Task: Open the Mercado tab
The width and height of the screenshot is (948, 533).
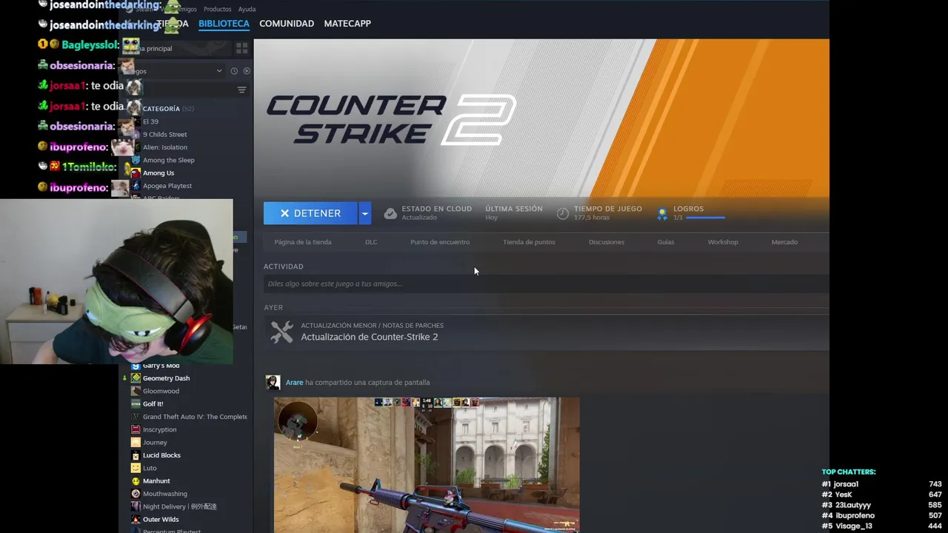Action: (x=784, y=242)
